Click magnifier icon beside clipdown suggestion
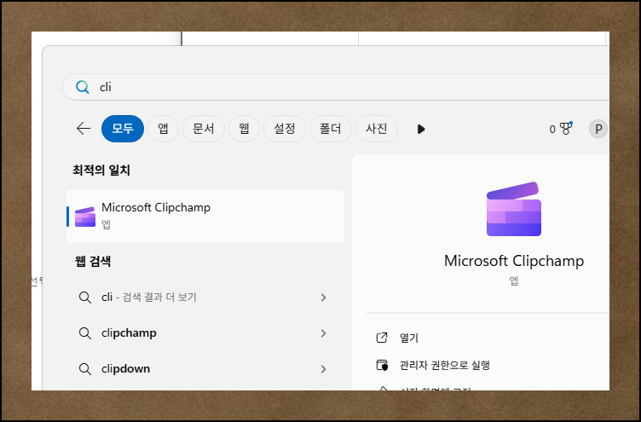Image resolution: width=641 pixels, height=422 pixels. pos(84,369)
